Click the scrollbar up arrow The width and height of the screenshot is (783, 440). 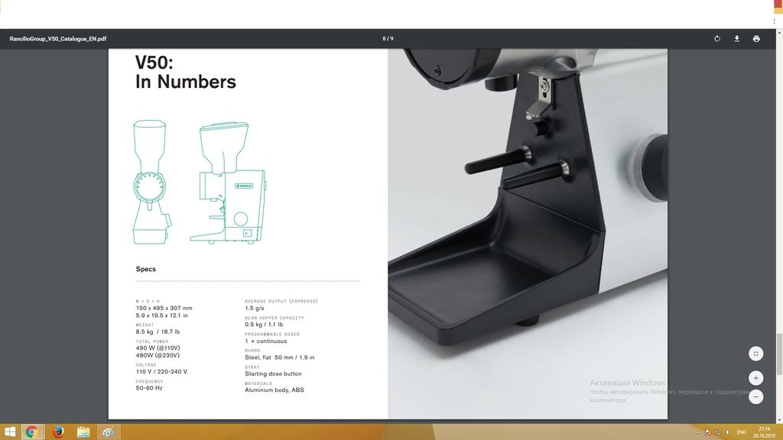pos(779,32)
